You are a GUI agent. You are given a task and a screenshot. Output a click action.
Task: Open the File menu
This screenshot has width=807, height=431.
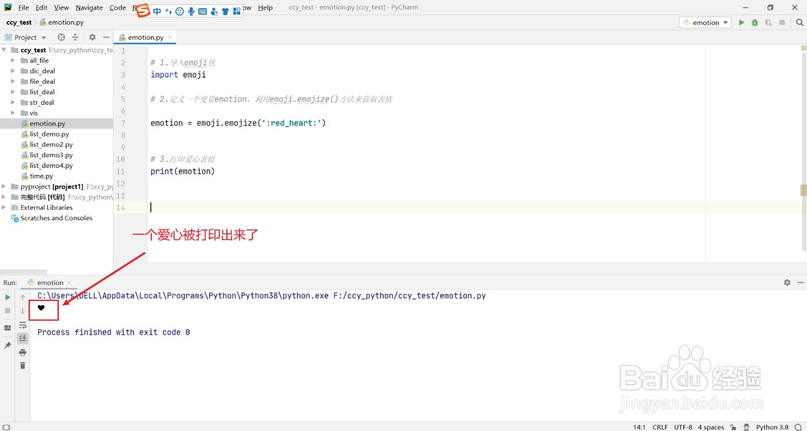[23, 8]
